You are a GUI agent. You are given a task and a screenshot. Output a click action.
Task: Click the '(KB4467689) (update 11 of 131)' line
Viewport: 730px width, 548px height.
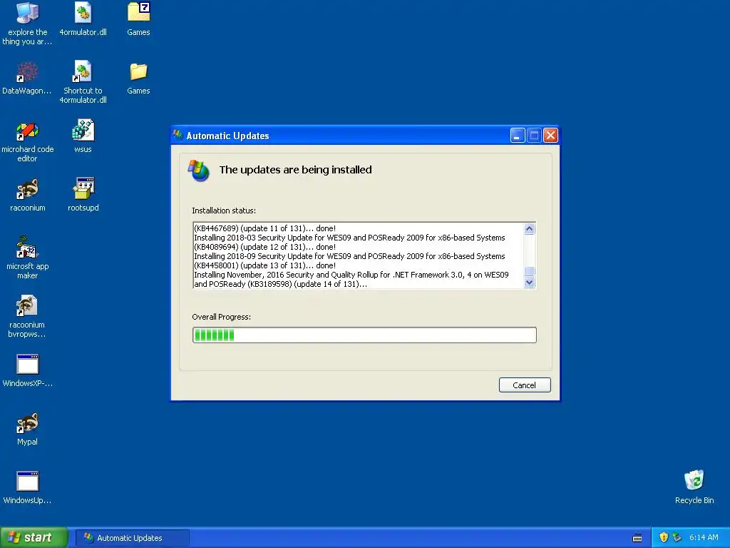tap(265, 228)
